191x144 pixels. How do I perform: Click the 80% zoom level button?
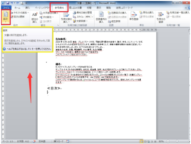pyautogui.click(x=161, y=141)
